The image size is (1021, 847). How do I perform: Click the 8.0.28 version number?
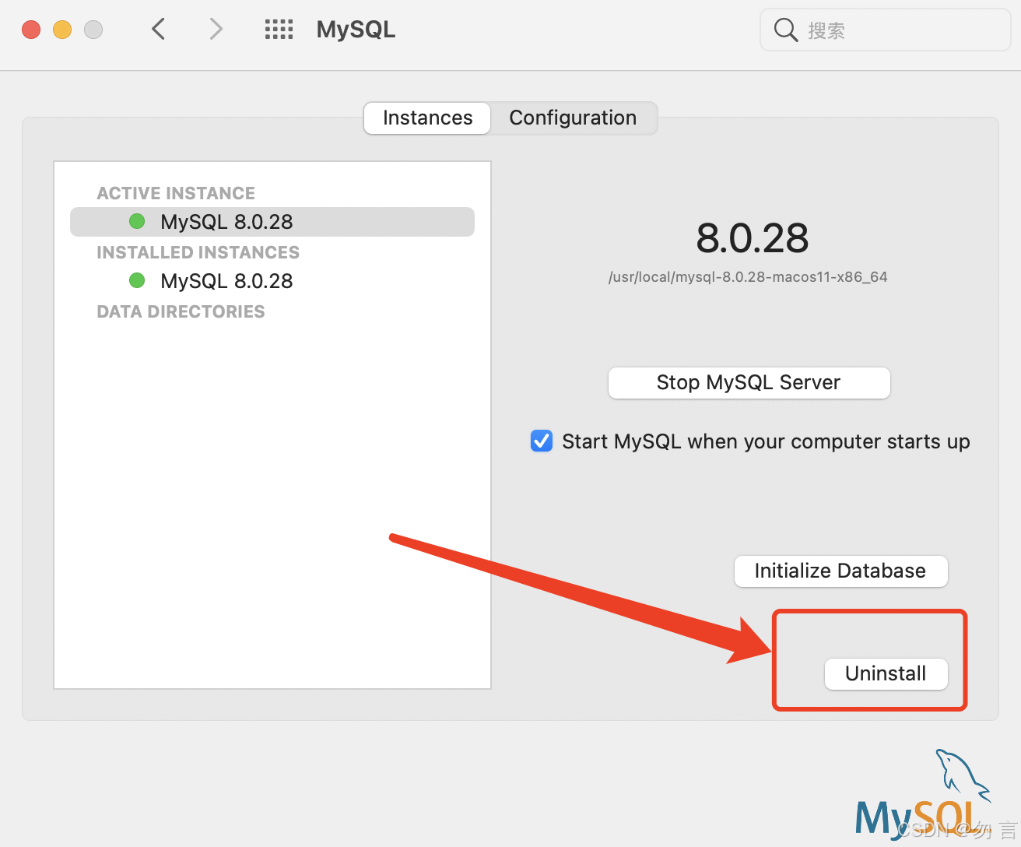click(753, 238)
